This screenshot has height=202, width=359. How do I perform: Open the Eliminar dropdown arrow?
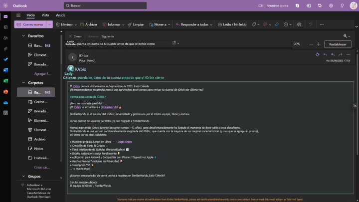(x=76, y=25)
